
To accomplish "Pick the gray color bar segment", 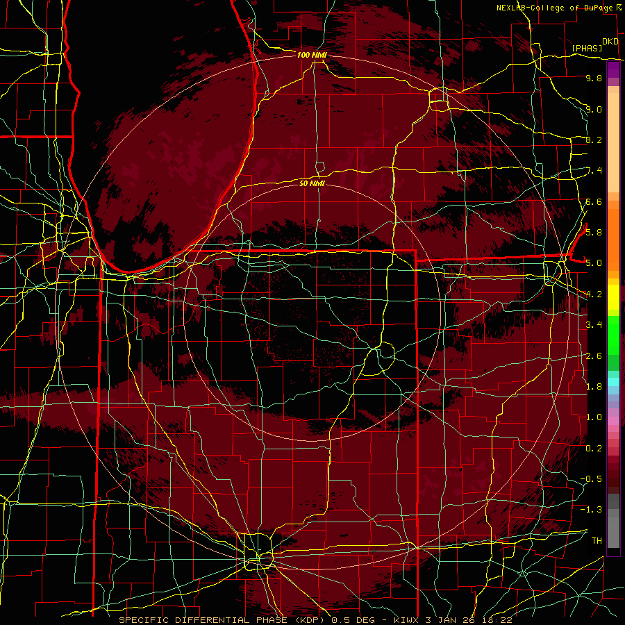I will [613, 530].
